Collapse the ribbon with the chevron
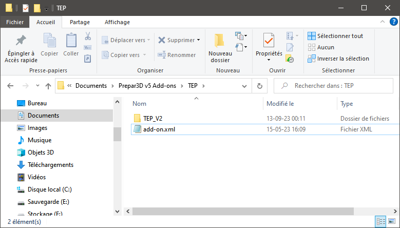 click(383, 22)
